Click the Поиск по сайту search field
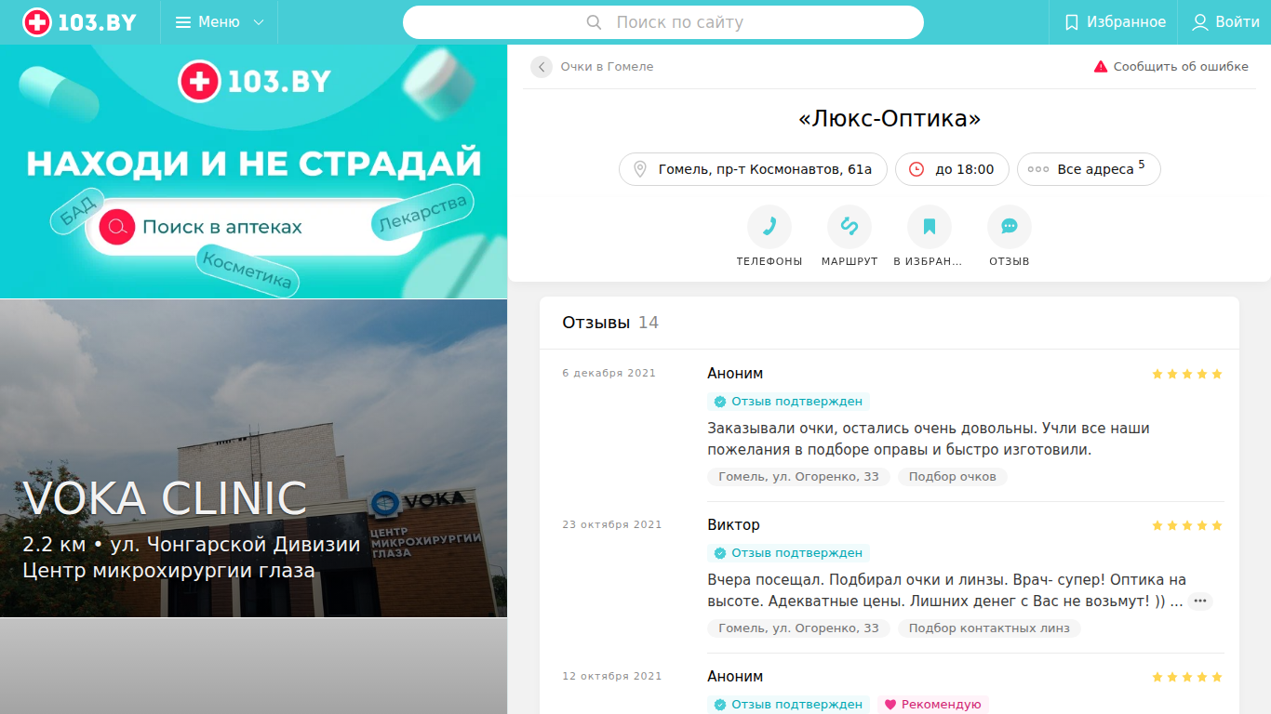 pyautogui.click(x=663, y=22)
